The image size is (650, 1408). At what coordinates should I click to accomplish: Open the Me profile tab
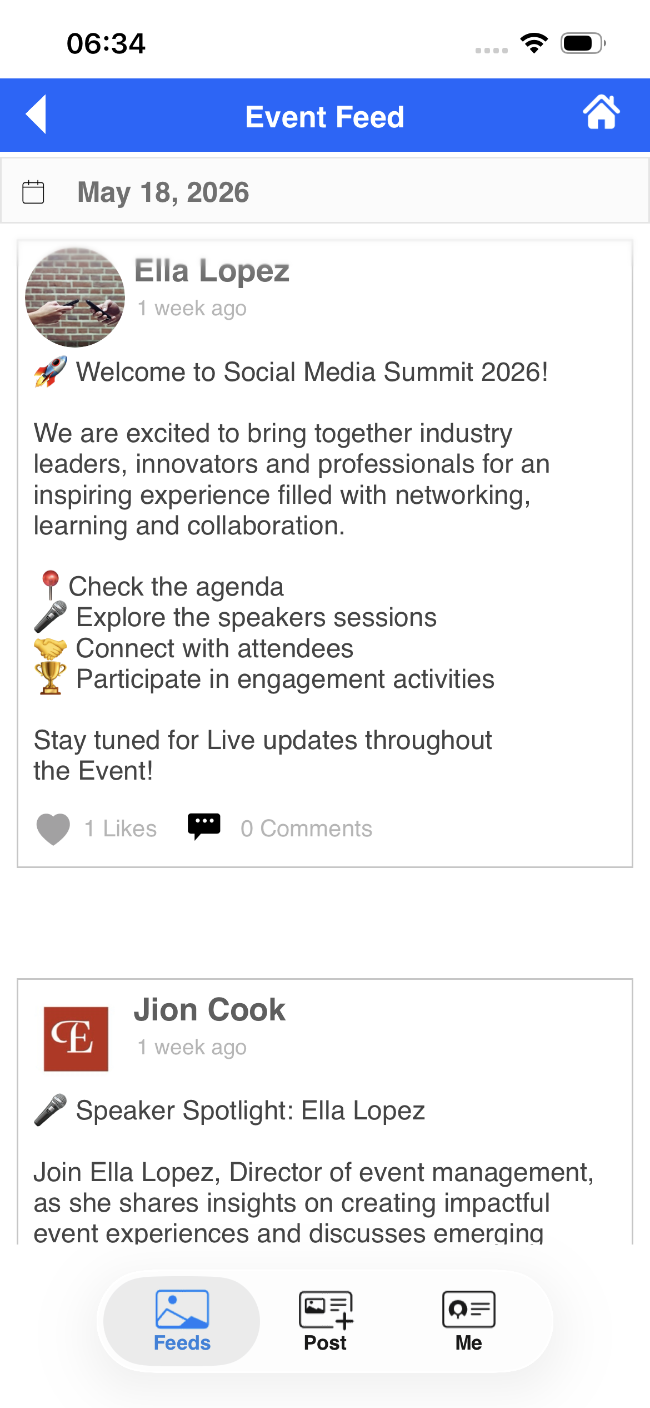[x=468, y=1321]
